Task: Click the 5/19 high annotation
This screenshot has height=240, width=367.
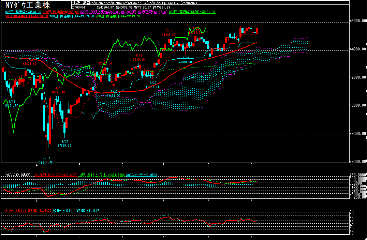Action: (105, 61)
